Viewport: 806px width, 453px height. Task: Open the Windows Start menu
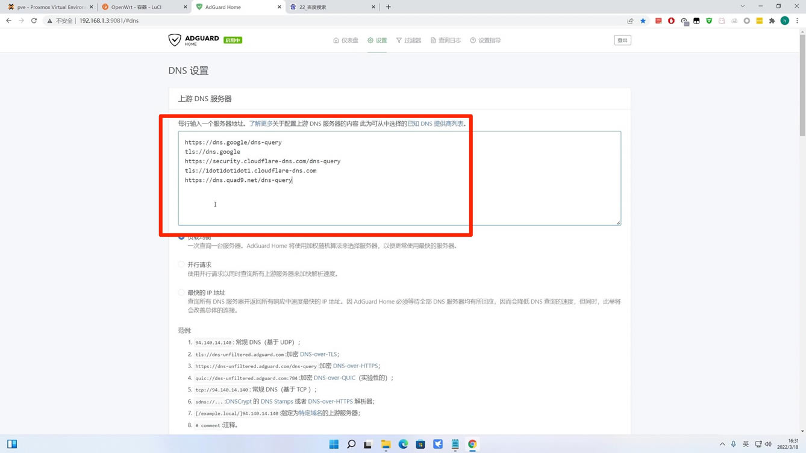[x=334, y=445]
